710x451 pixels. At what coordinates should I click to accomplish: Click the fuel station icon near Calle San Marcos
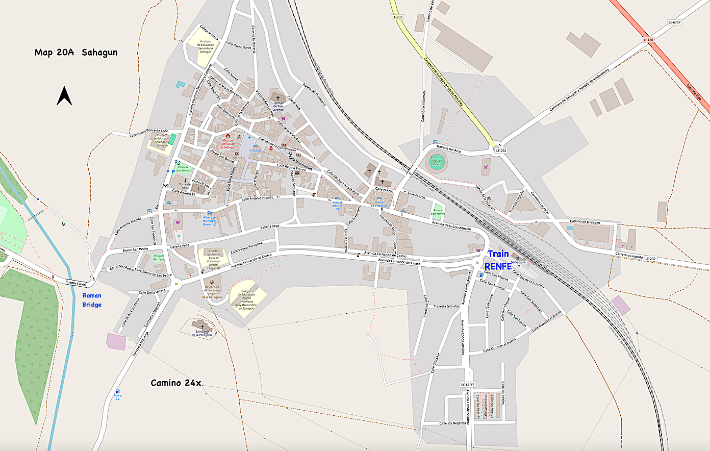coord(481,274)
